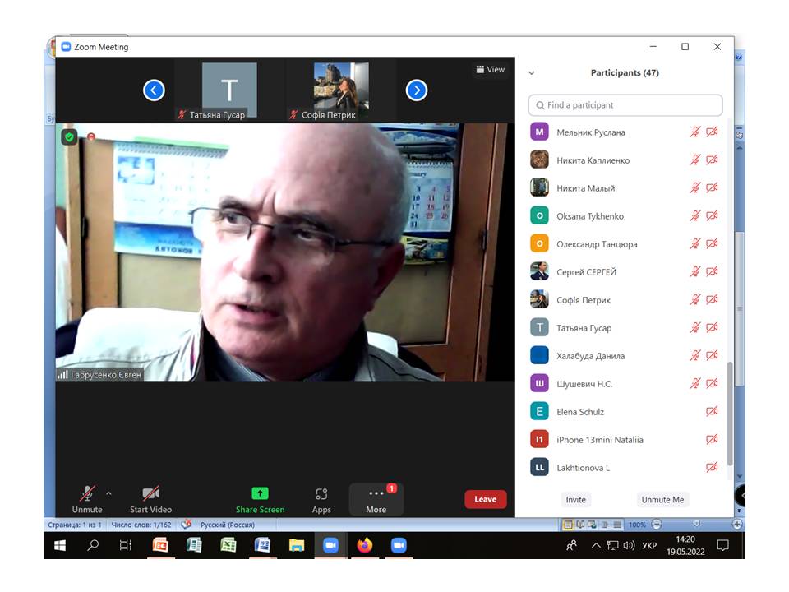Click the red Leave button
The height and width of the screenshot is (592, 789).
[485, 499]
